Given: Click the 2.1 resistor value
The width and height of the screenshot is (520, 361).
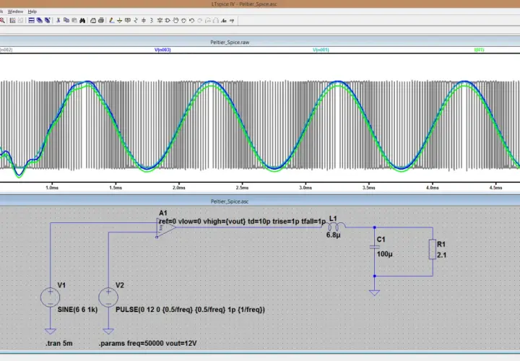Looking at the screenshot, I should pyautogui.click(x=441, y=256).
